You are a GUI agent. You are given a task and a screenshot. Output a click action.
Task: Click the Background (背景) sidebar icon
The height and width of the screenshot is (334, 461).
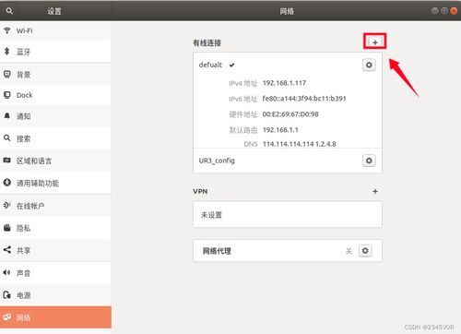pos(6,74)
